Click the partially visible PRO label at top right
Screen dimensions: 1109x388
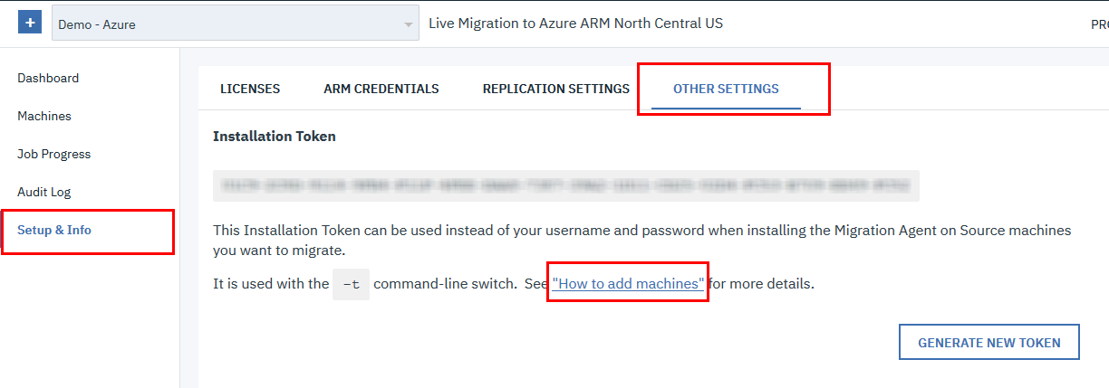pos(1098,24)
